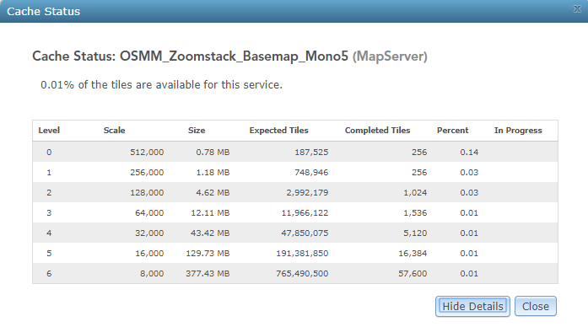The height and width of the screenshot is (327, 588).
Task: Close the Cache Status dialog using Close button
Action: [x=536, y=307]
